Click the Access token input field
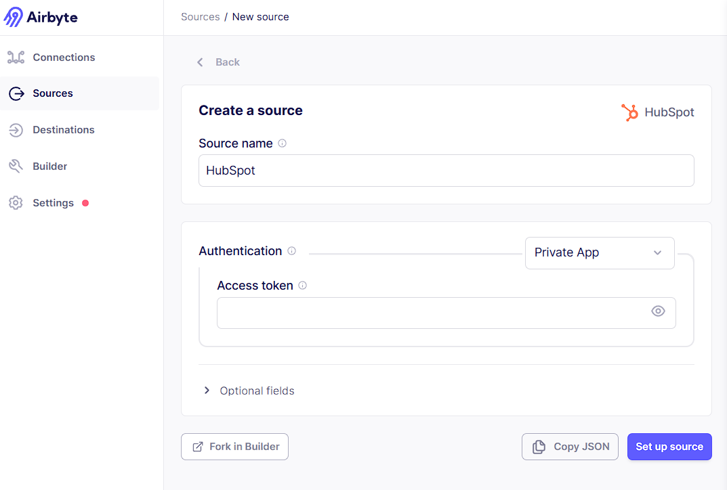The height and width of the screenshot is (490, 727). pos(446,313)
